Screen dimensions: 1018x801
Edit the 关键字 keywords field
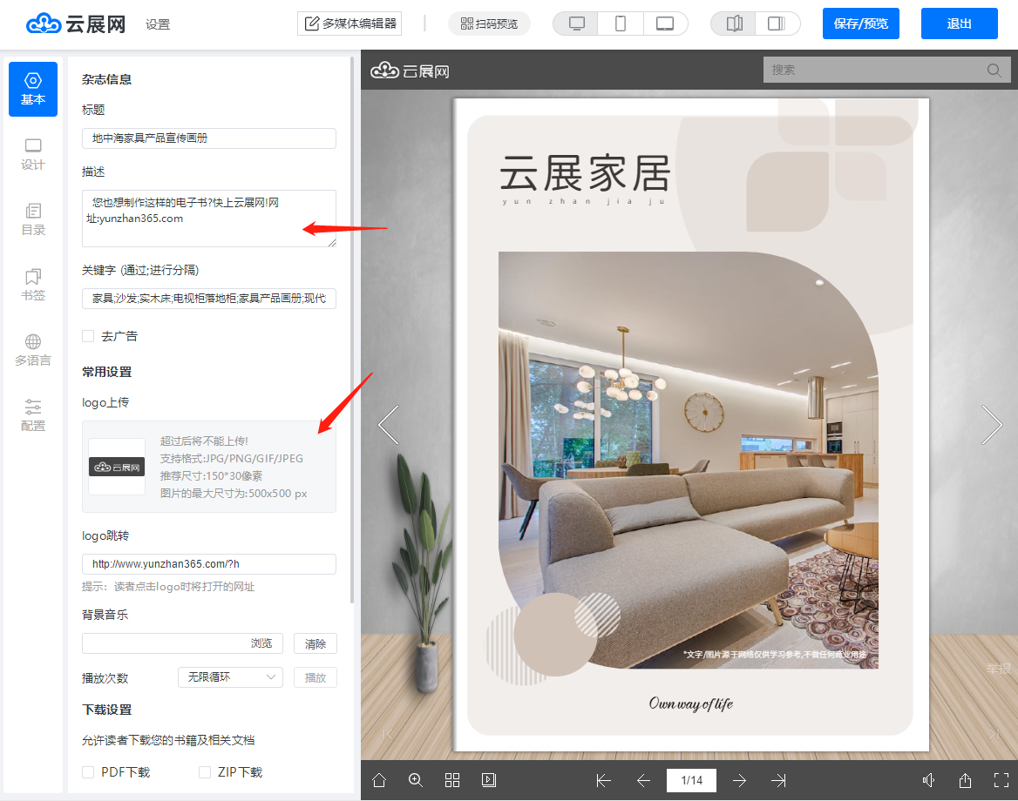pyautogui.click(x=209, y=299)
